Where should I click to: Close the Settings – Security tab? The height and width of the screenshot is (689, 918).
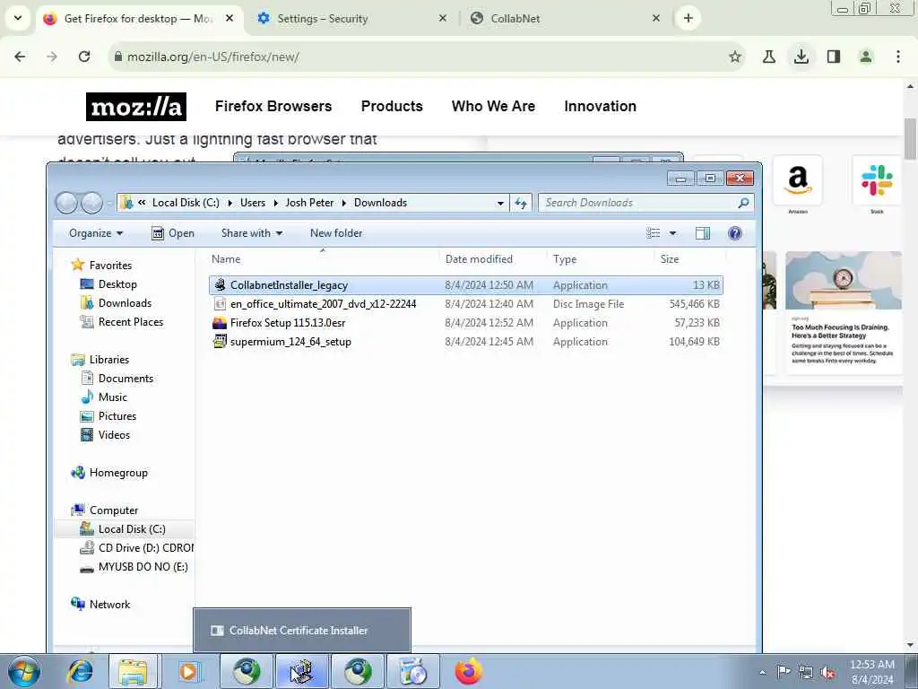tap(443, 18)
